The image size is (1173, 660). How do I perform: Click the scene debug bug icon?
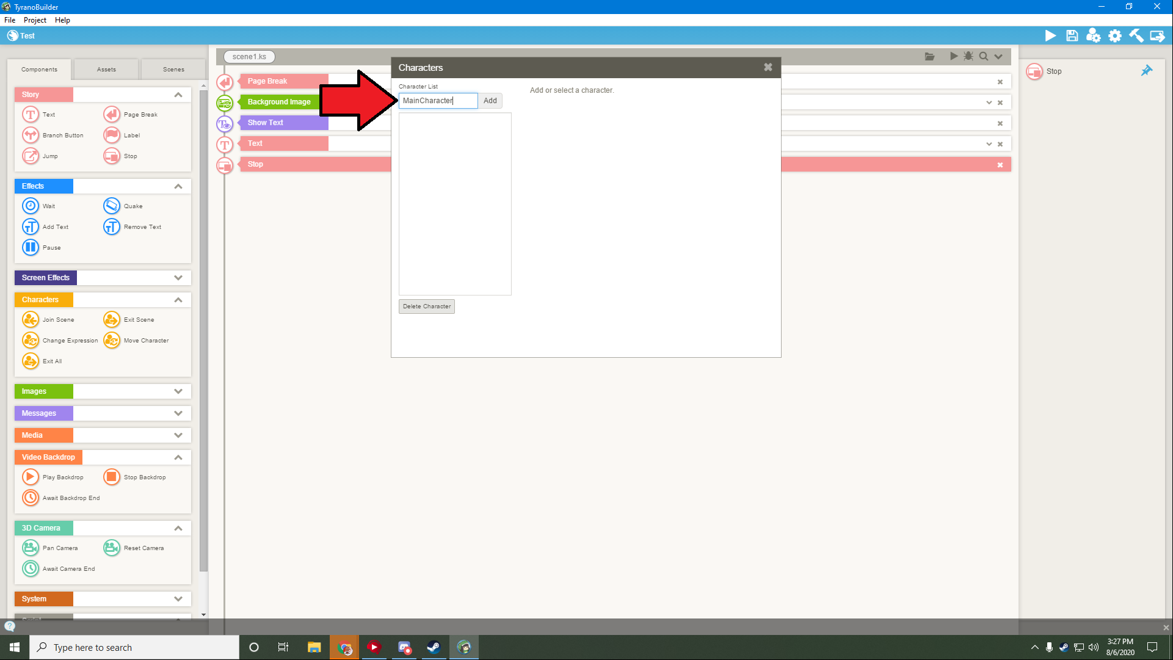click(x=968, y=56)
